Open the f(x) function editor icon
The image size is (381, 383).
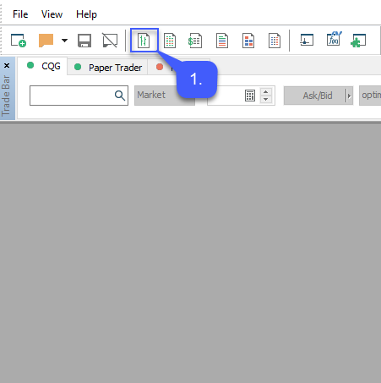tap(334, 39)
